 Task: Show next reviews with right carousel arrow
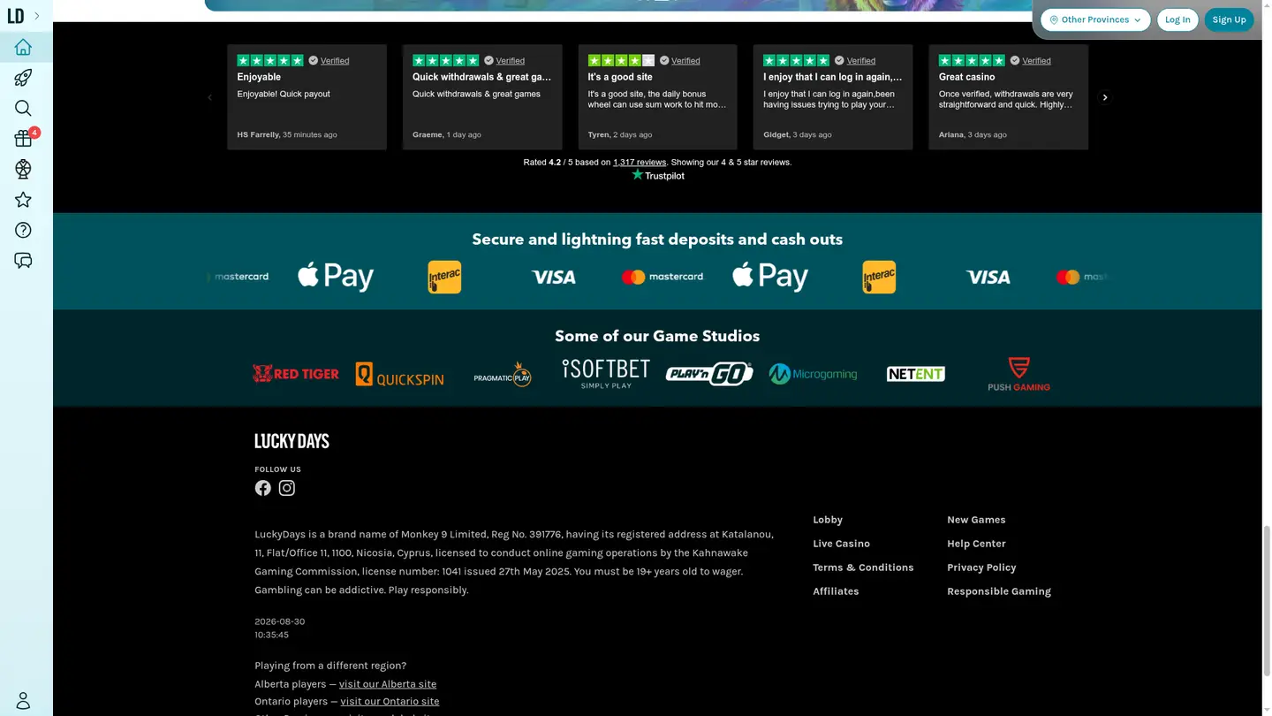pos(1104,97)
